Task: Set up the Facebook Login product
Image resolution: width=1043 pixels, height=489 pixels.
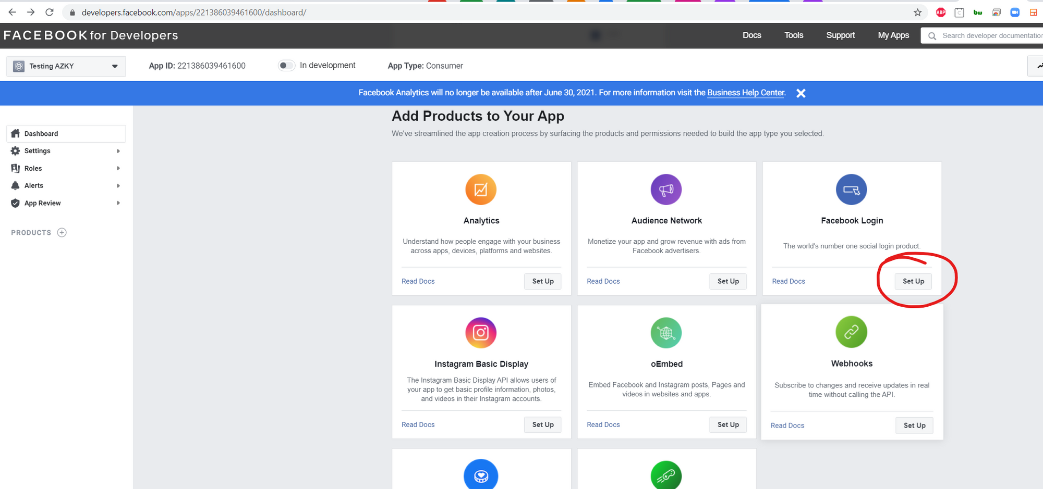Action: tap(913, 281)
